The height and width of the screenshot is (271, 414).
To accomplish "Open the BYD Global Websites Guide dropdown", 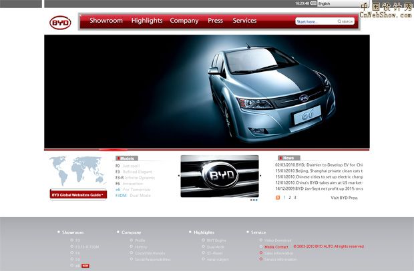I will [78, 194].
